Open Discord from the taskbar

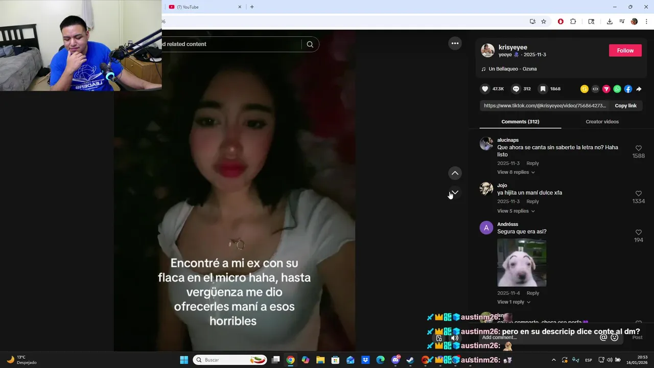(x=395, y=360)
